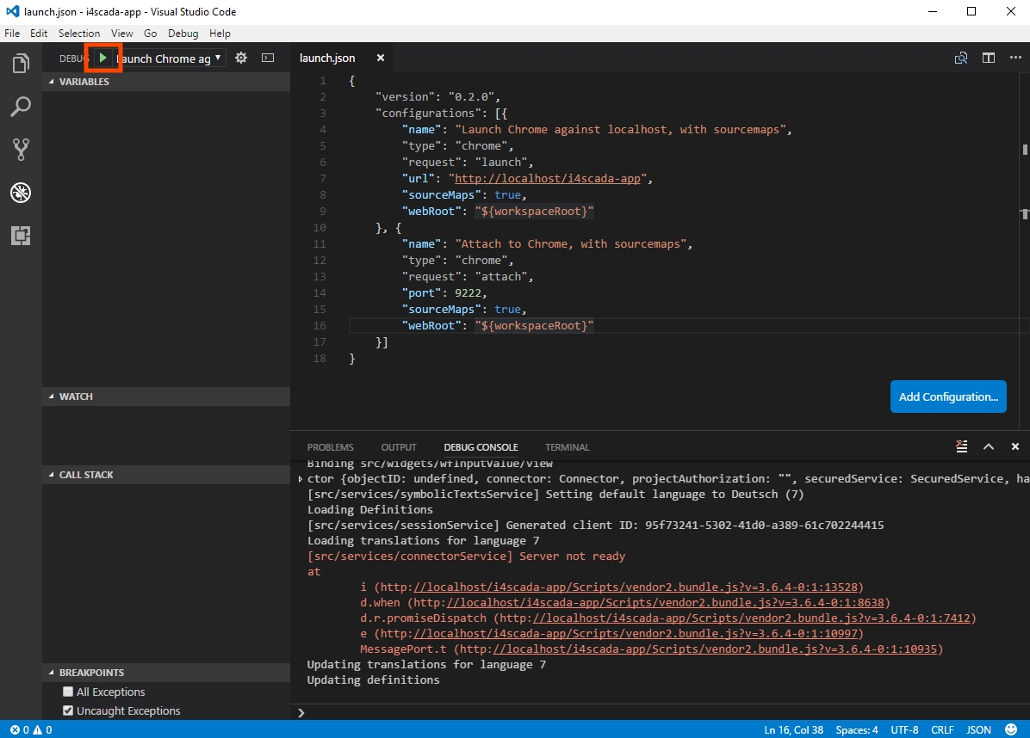Follow the localhost/i4scada-app url link in editor

point(547,178)
